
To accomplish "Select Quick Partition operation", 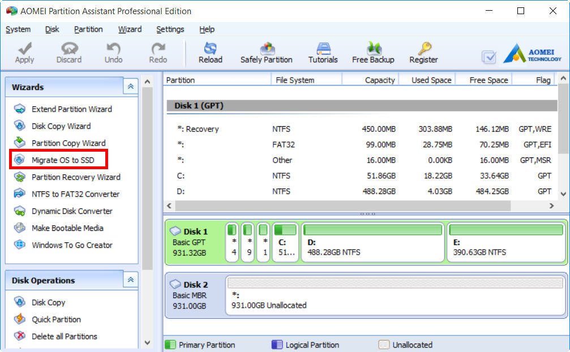I will (x=47, y=319).
